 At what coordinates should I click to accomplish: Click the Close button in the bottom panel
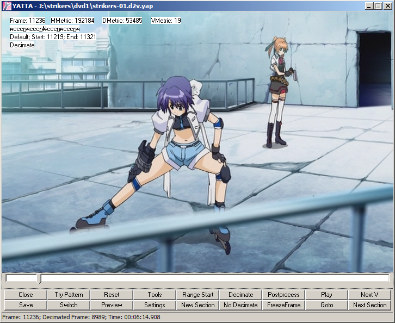[x=26, y=295]
